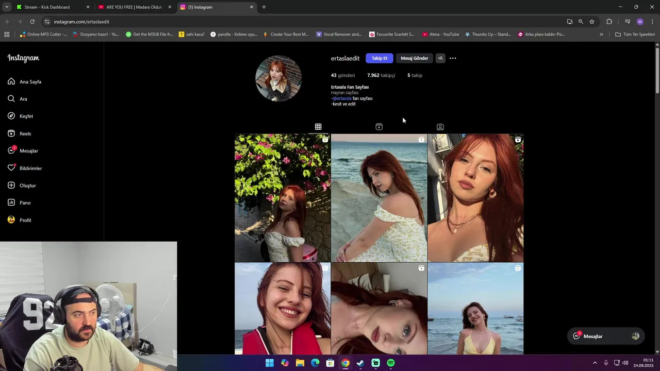The height and width of the screenshot is (371, 660).
Task: Expand the bookmarks overflow chevron
Action: 601,35
